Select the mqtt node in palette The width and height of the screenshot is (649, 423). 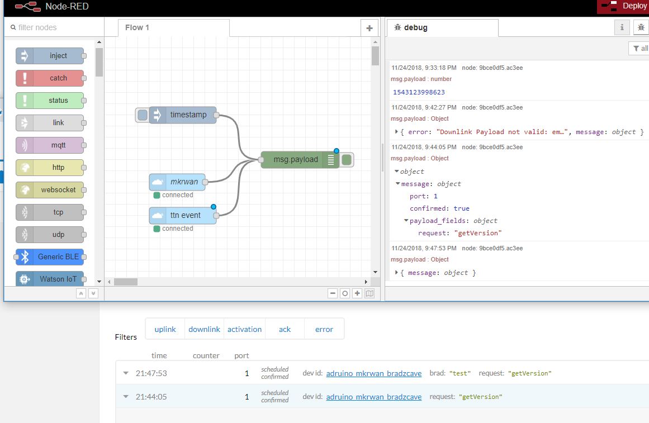50,145
